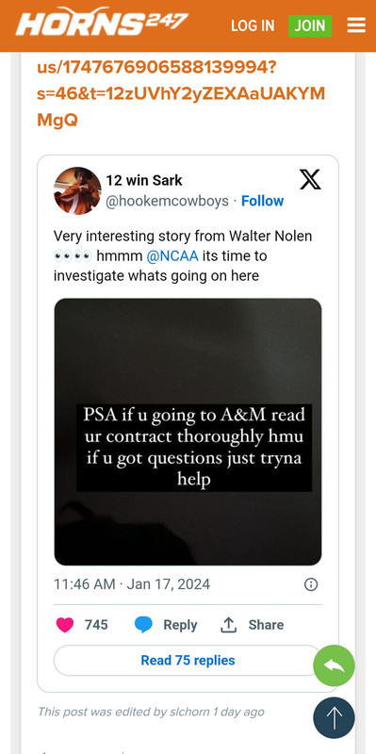
Task: Open the hamburger menu icon
Action: click(356, 25)
